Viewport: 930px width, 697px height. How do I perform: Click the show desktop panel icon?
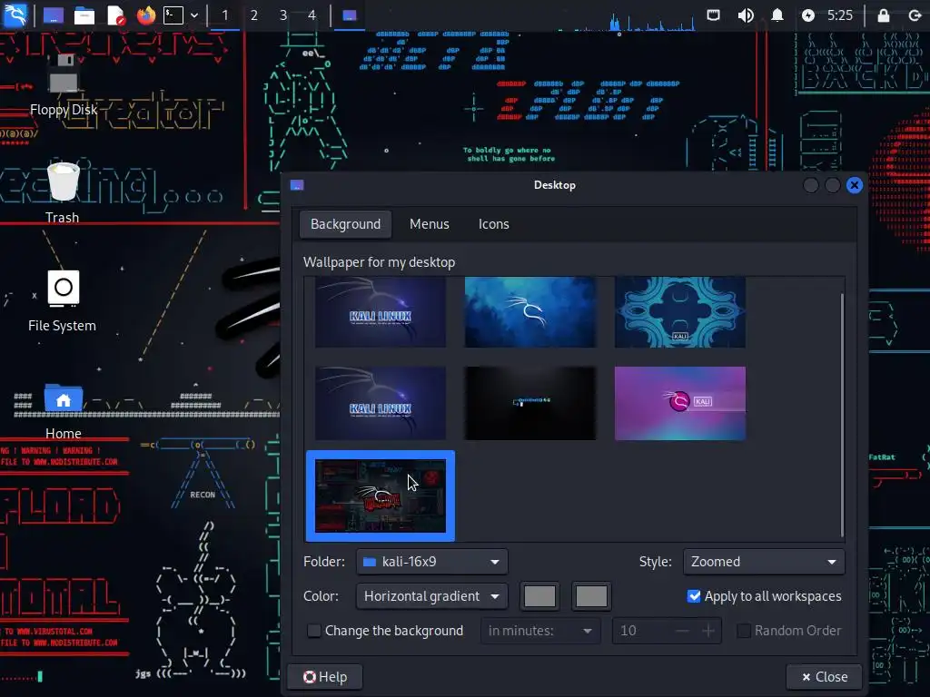coord(53,15)
